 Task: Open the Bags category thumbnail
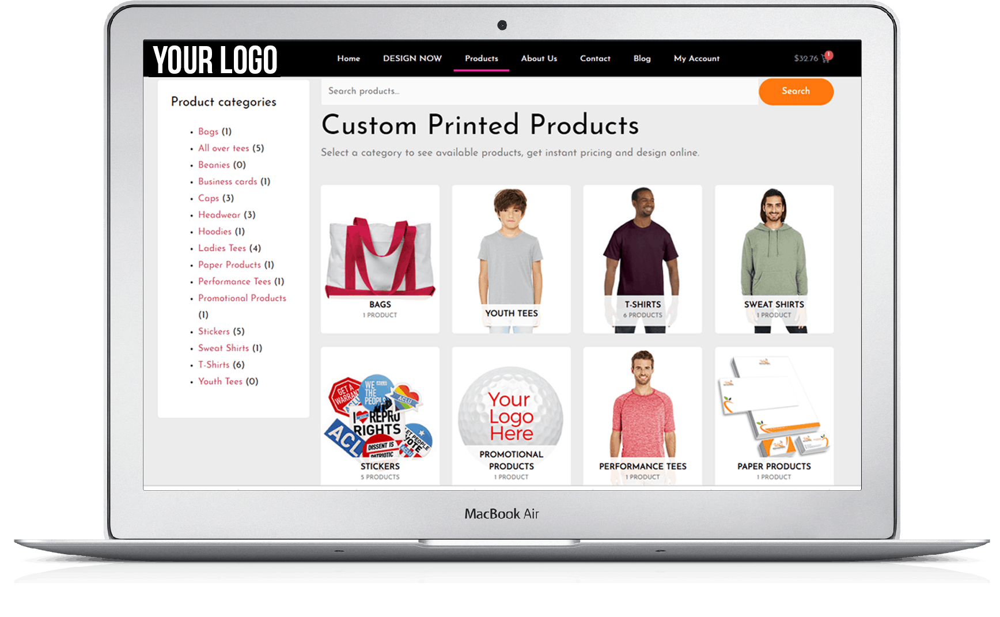point(380,259)
